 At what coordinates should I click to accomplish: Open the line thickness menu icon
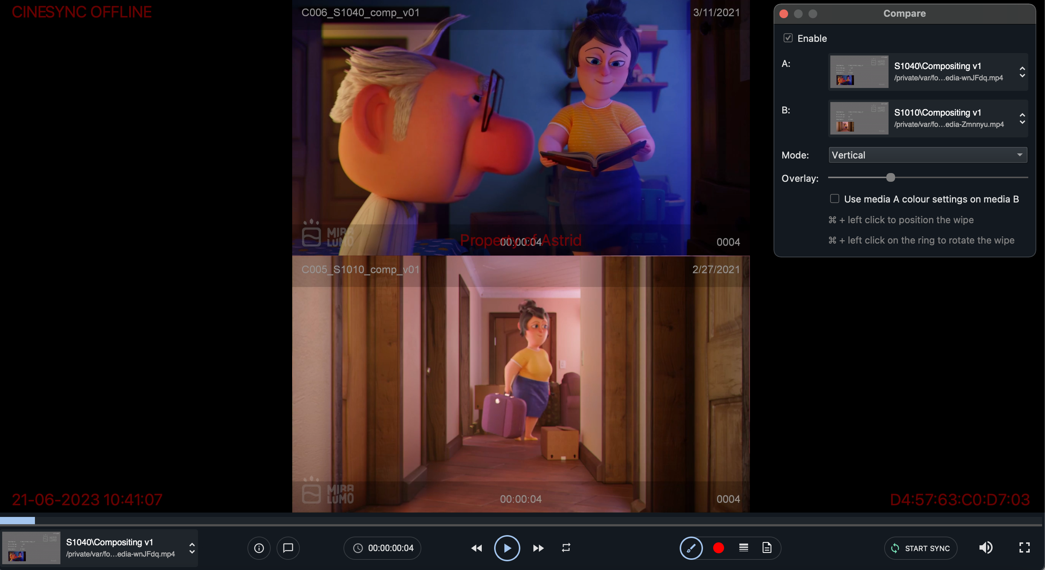744,548
